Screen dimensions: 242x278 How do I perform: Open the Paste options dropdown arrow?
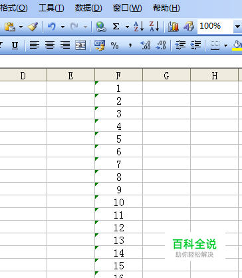point(21,27)
